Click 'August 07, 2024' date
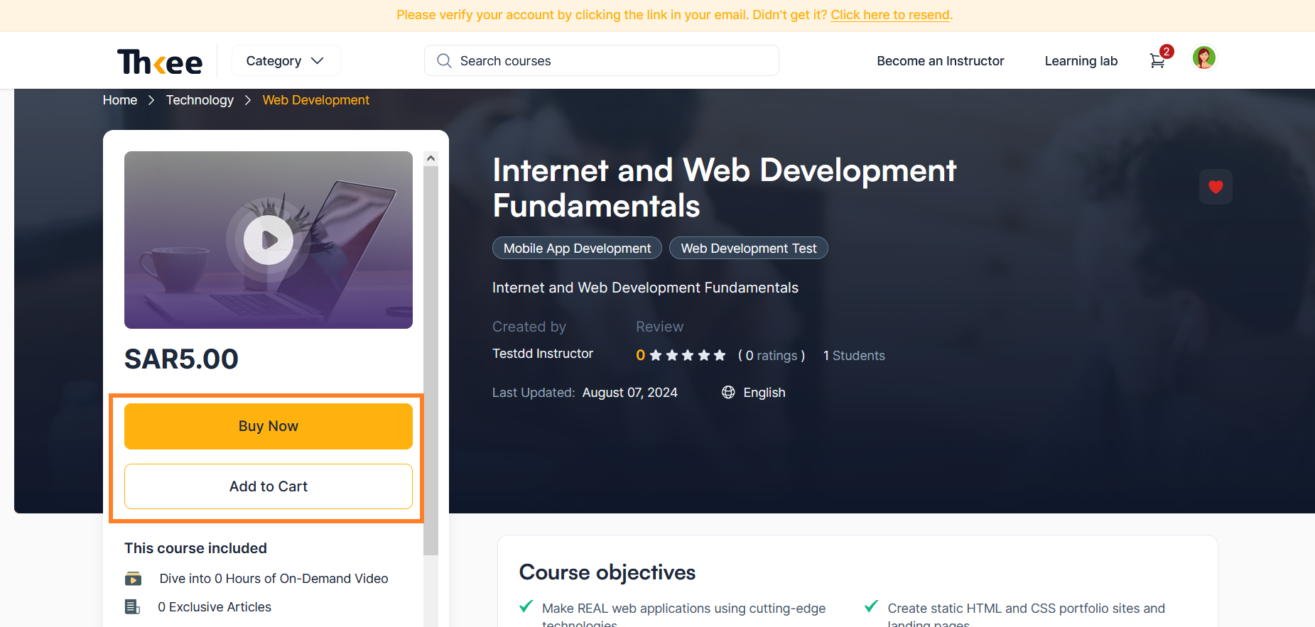Screen dimensions: 1315x627 [629, 393]
